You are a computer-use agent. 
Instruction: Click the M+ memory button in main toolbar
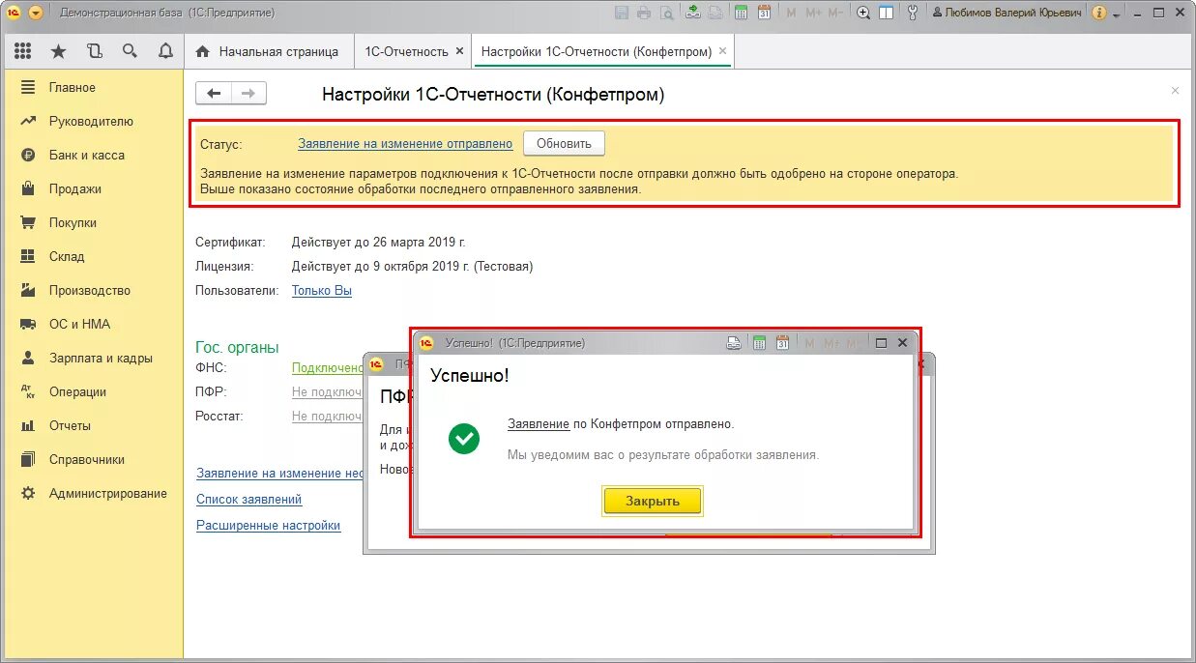coord(813,13)
